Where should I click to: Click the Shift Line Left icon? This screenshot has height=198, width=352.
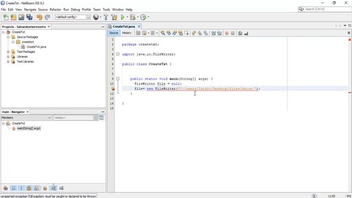[213, 33]
